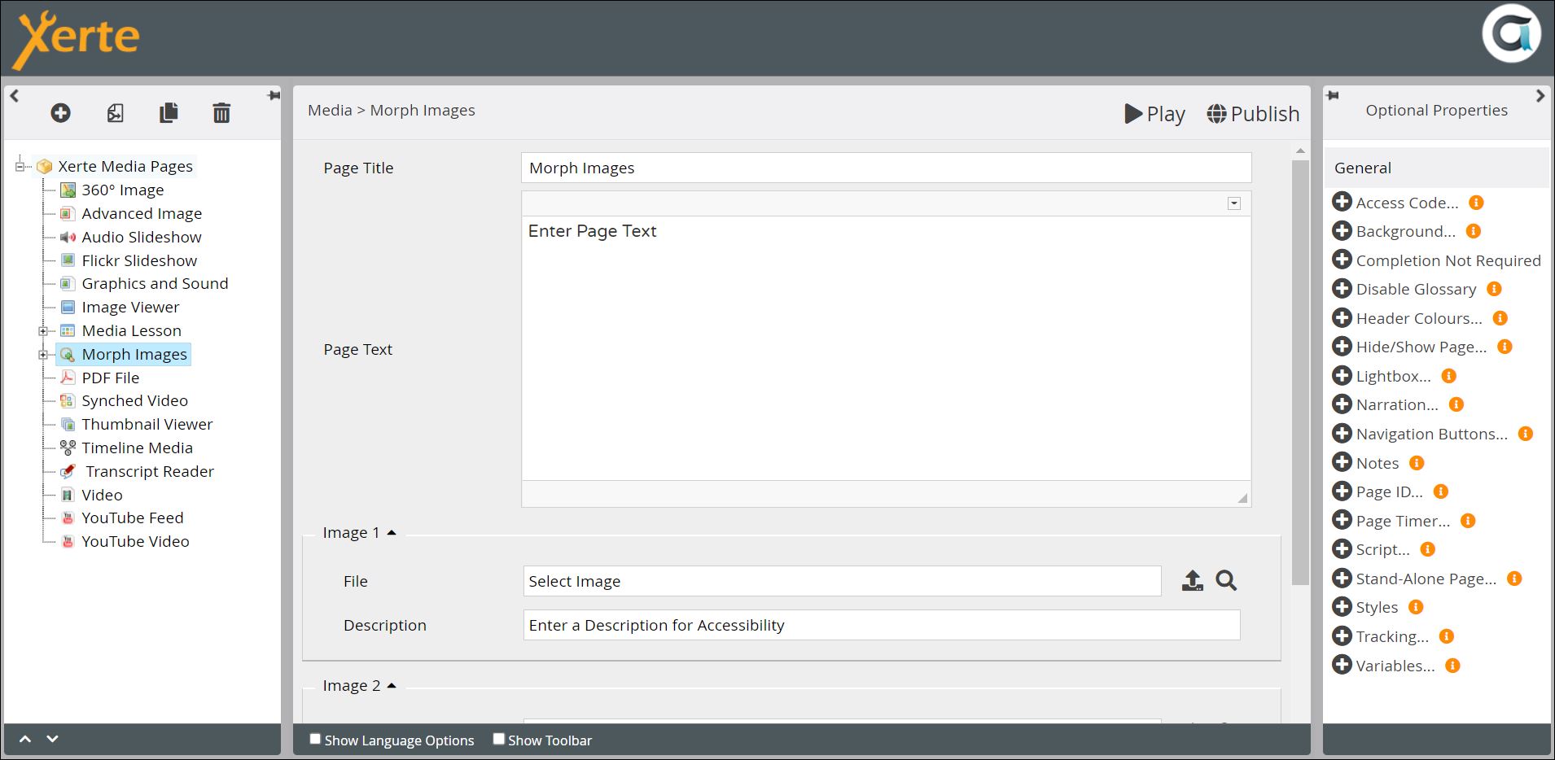Move page down with bottom arrow
Screen dimensions: 1555x760
pos(53,739)
